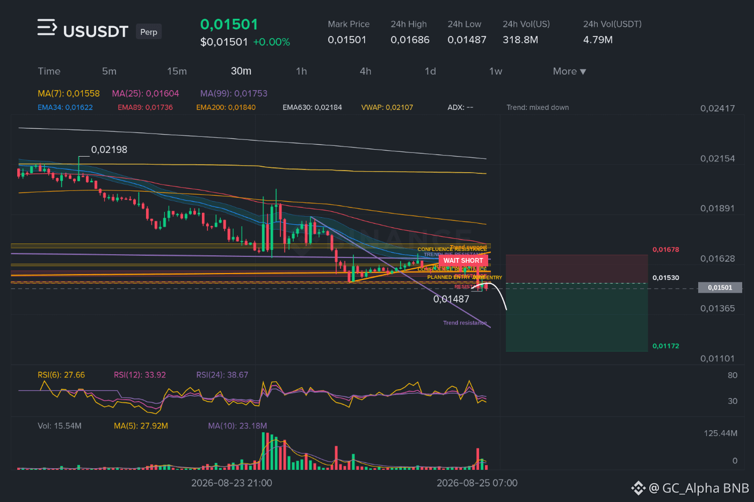Click the green 0,01172 target level

coord(665,346)
